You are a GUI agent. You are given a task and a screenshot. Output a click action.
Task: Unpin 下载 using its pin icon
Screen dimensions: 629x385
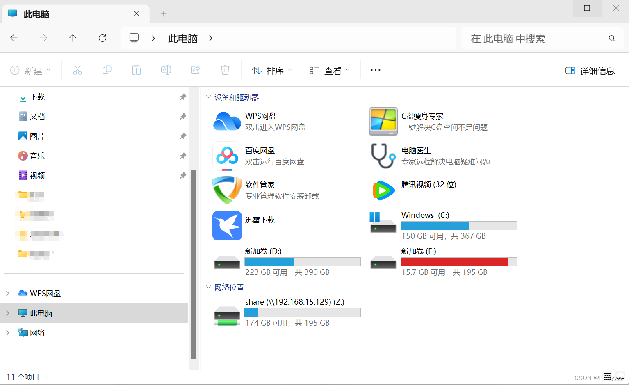(183, 97)
